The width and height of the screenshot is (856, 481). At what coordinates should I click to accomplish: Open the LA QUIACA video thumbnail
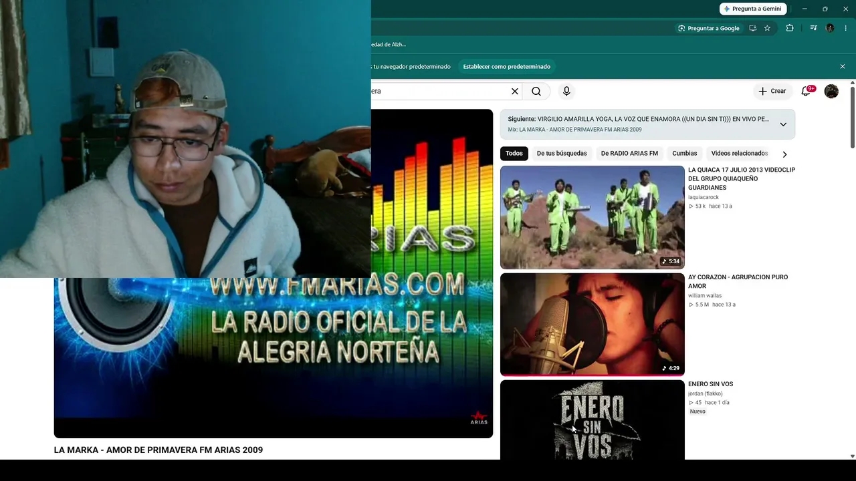coord(593,217)
